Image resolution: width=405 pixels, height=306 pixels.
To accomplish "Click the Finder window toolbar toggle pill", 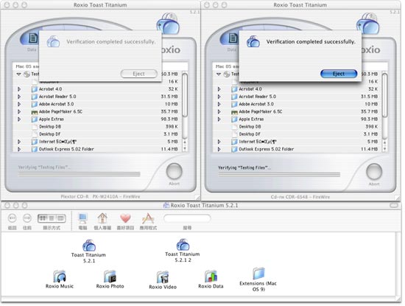I will (394, 206).
